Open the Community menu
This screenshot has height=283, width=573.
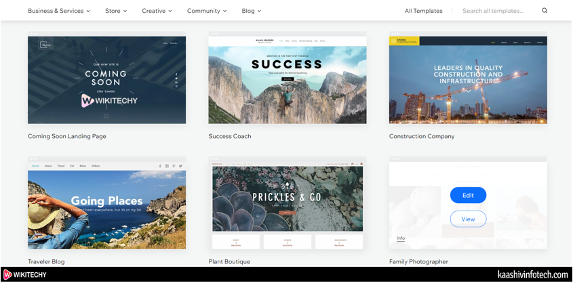point(207,11)
